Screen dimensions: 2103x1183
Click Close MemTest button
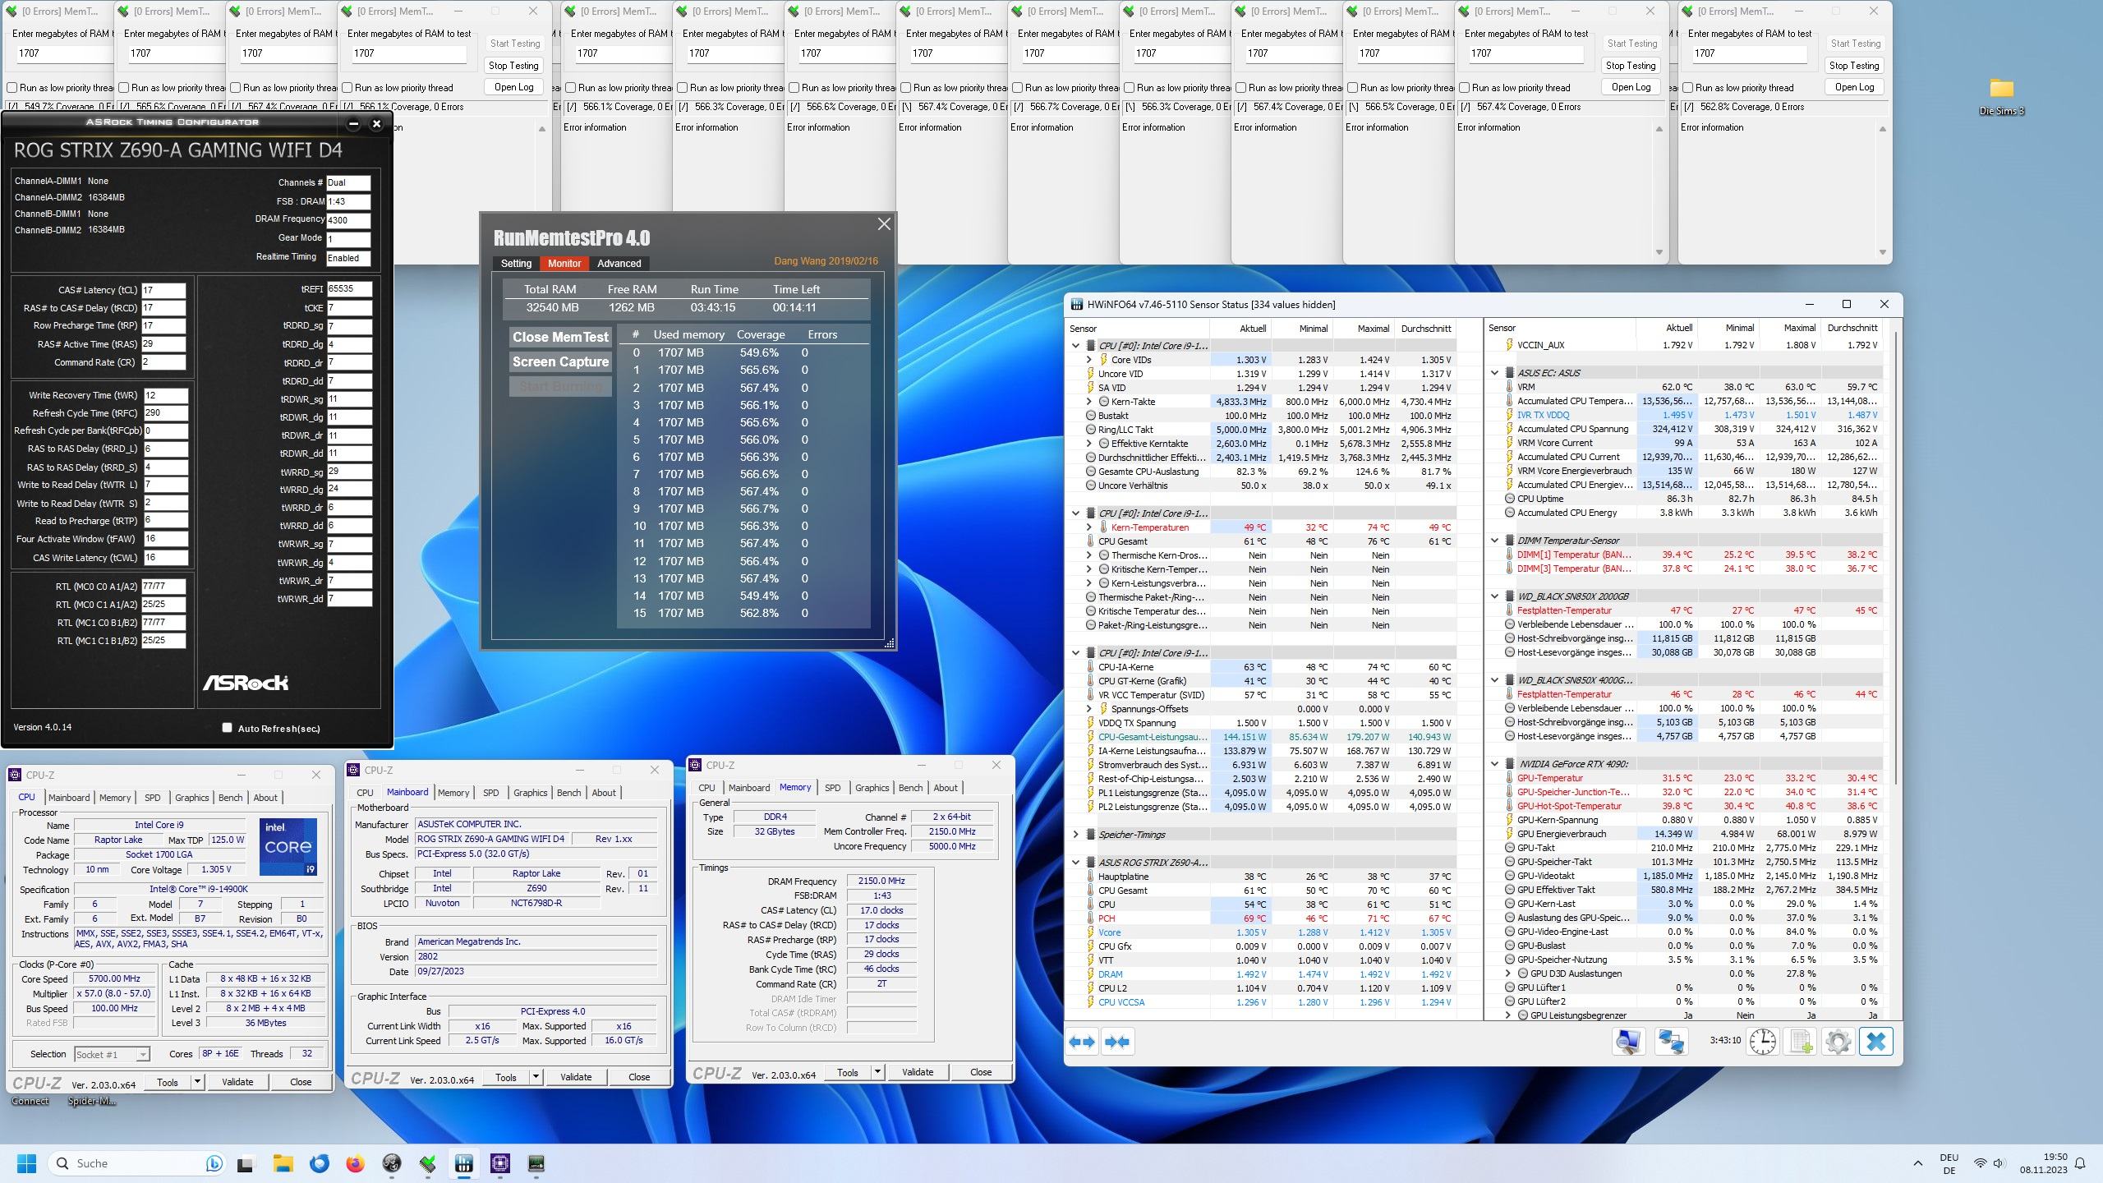560,337
